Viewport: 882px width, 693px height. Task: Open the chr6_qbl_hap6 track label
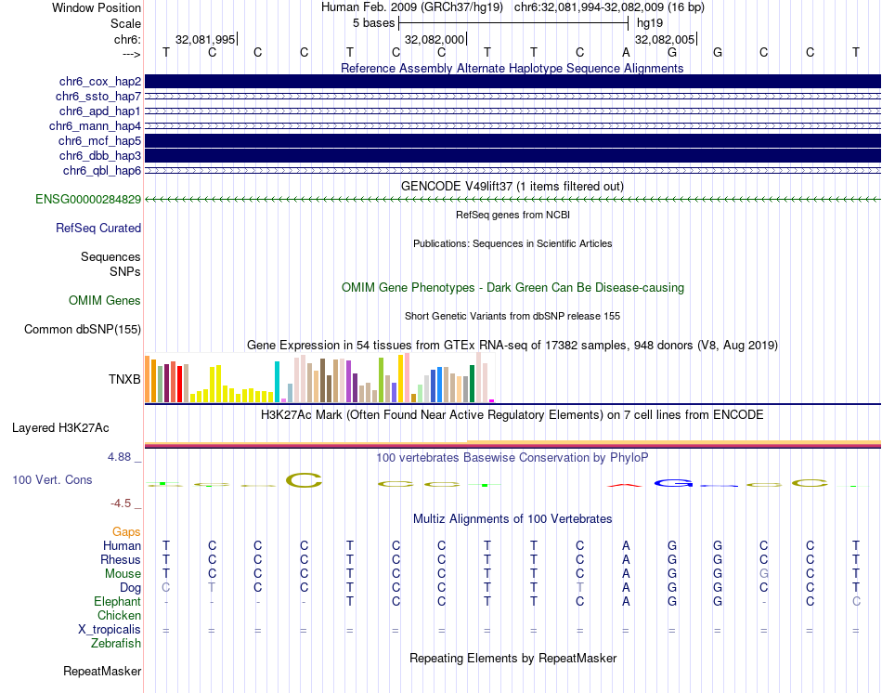[102, 171]
